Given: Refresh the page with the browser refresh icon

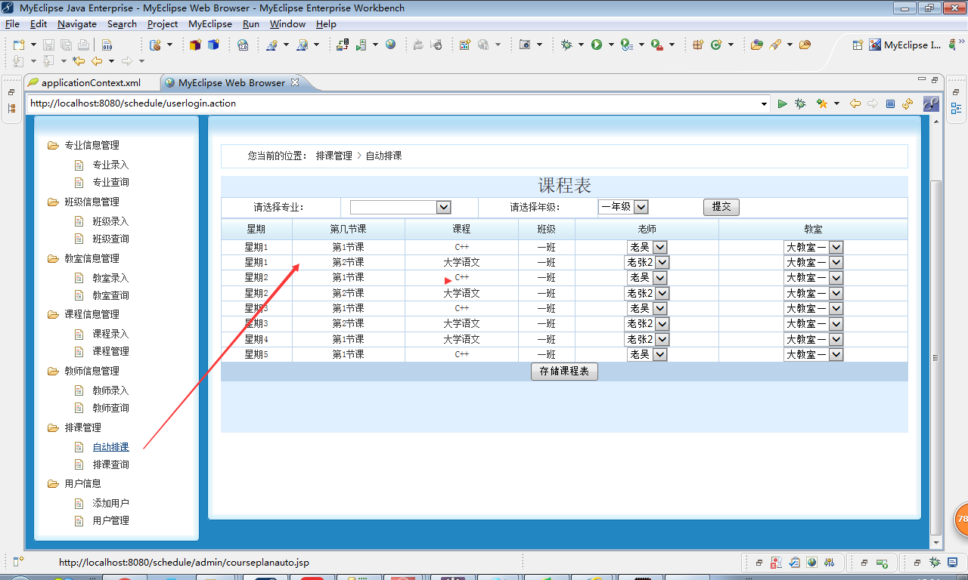Looking at the screenshot, I should tap(907, 103).
